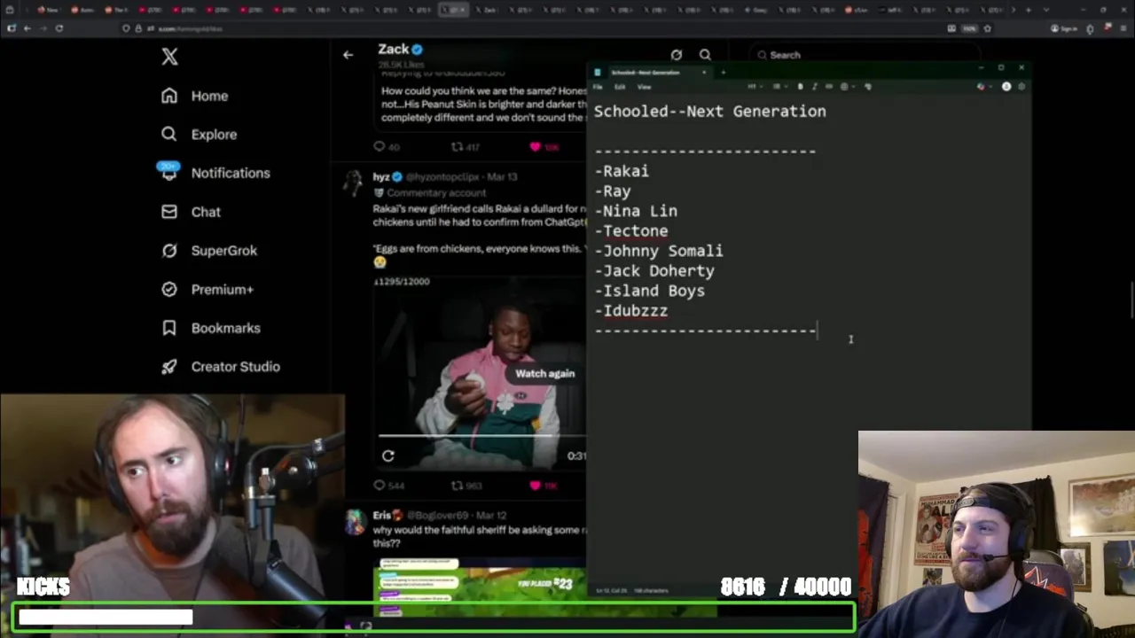The image size is (1135, 638).
Task: Open the Eris tweet image thumbnail
Action: coord(479,587)
